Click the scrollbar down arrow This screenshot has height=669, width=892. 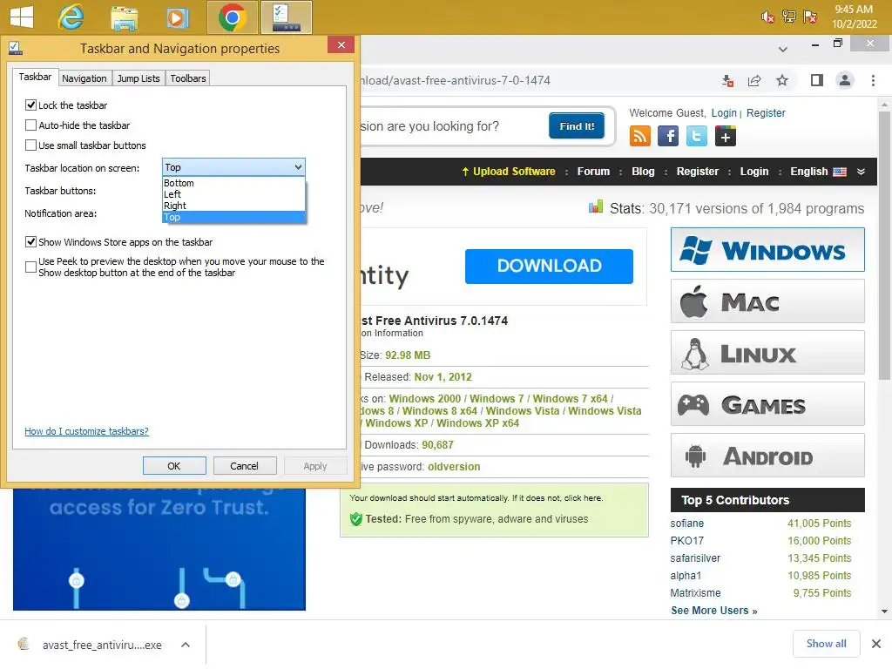[884, 612]
